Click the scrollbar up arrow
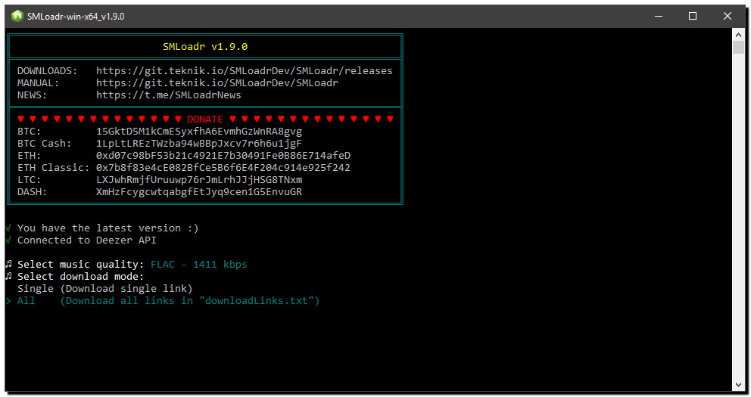This screenshot has width=751, height=397. [739, 35]
